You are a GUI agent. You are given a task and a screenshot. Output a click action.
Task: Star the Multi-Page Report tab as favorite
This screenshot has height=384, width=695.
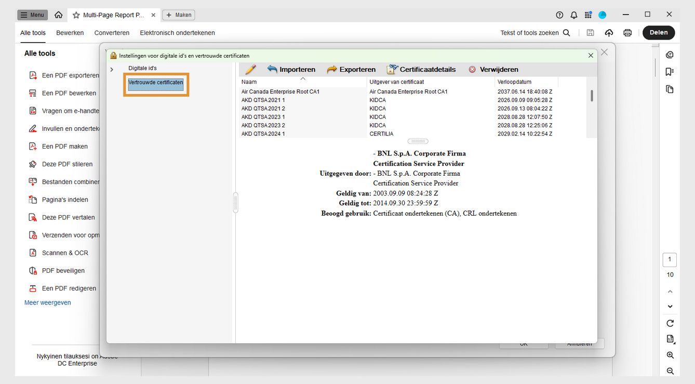(x=76, y=15)
